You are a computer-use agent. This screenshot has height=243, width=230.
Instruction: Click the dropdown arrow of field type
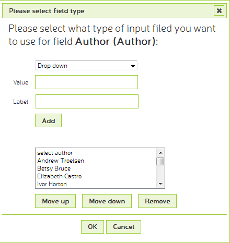point(133,66)
